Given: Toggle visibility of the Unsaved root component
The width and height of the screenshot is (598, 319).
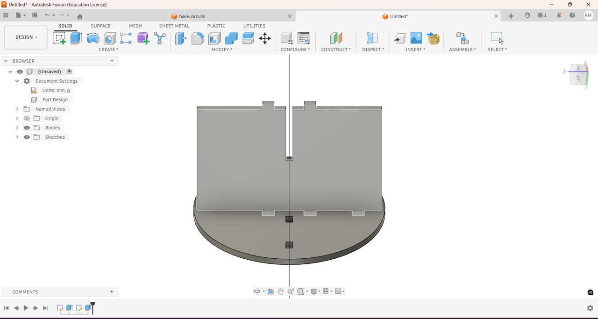Looking at the screenshot, I should pos(20,72).
